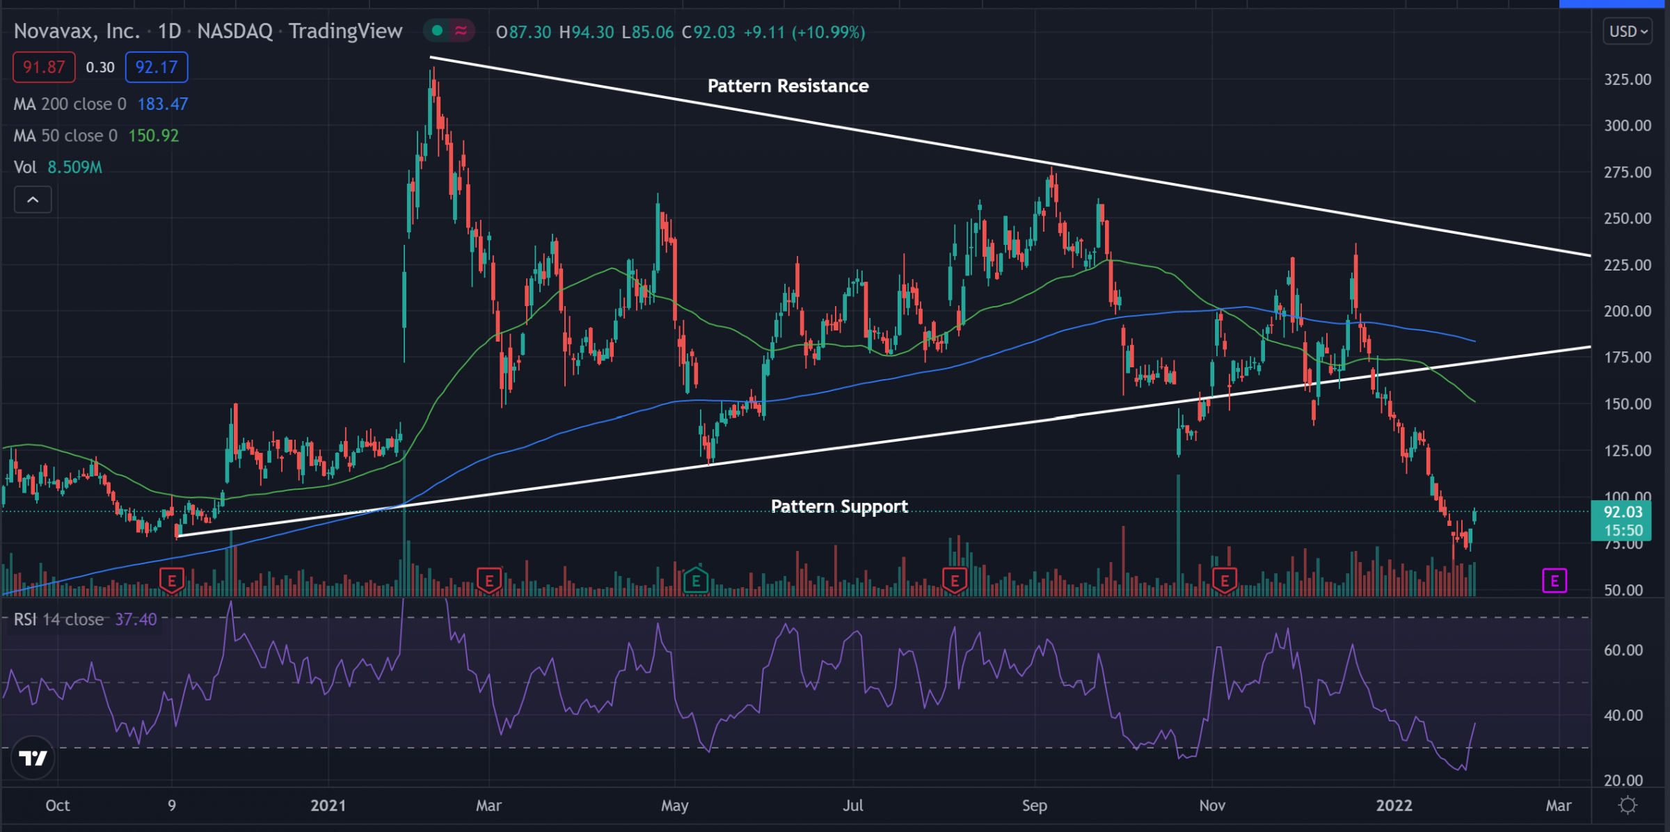The width and height of the screenshot is (1670, 832).
Task: Click the blue buy price 92.17 button
Action: coord(157,67)
